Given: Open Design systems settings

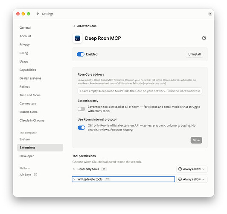Looking at the screenshot, I should pos(30,78).
